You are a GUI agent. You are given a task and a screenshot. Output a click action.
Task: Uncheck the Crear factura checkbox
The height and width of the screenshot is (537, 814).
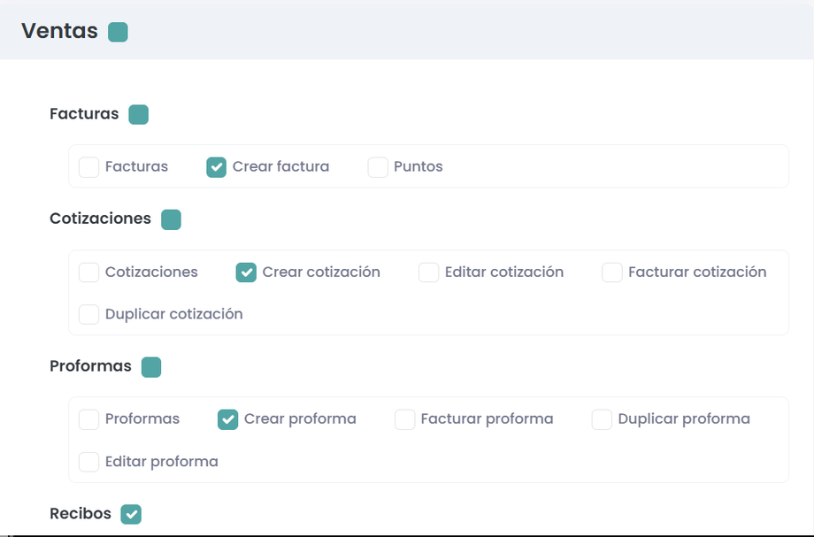[216, 167]
